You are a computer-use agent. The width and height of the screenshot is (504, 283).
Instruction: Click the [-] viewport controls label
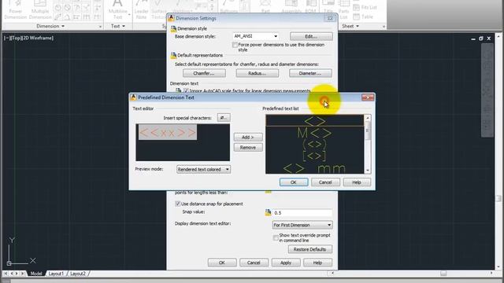[7, 38]
